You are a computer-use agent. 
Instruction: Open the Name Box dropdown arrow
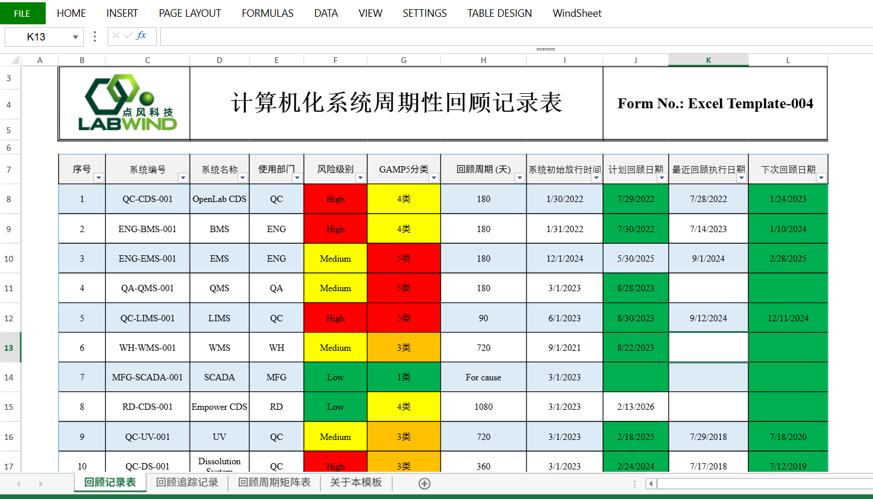[x=75, y=37]
